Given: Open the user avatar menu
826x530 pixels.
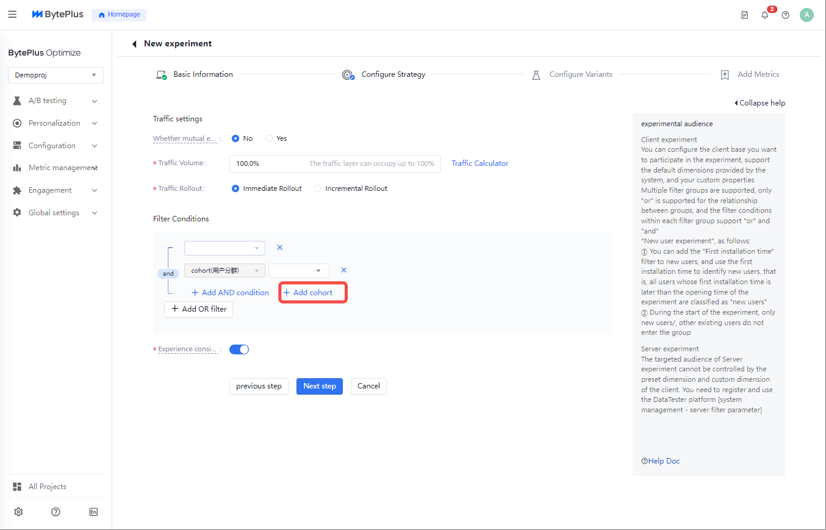Looking at the screenshot, I should (806, 15).
